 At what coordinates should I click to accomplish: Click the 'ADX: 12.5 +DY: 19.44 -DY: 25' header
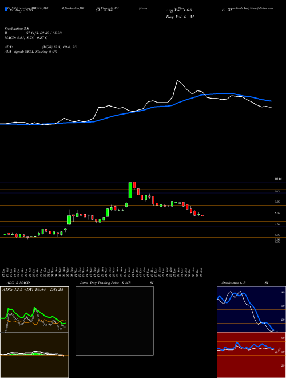point(33,290)
